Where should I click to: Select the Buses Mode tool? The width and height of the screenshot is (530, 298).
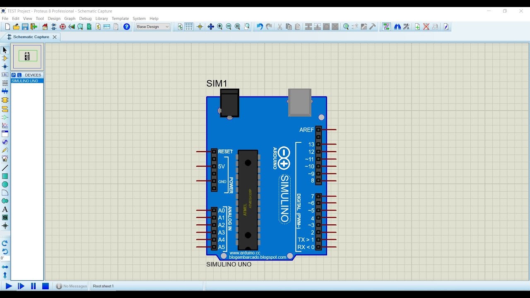coord(5,91)
